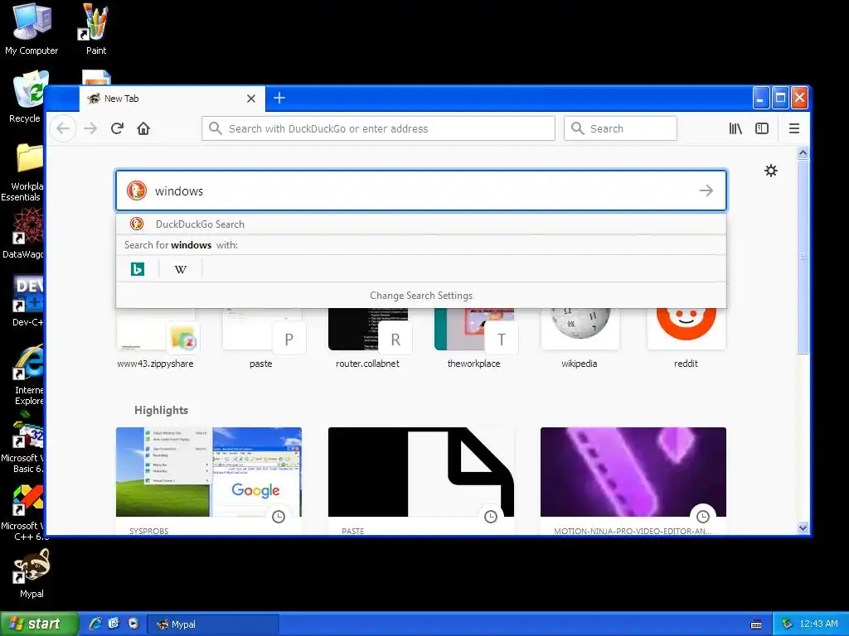Viewport: 849px width, 636px height.
Task: Select the Mypal raccoon desktop icon
Action: (x=32, y=573)
